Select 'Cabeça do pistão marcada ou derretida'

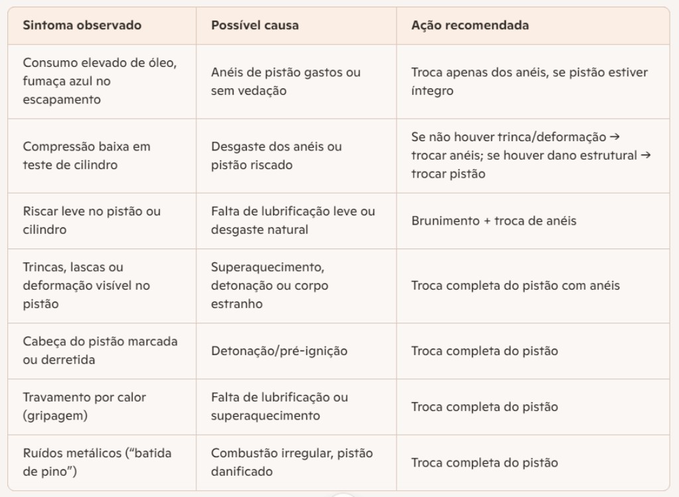tap(100, 351)
